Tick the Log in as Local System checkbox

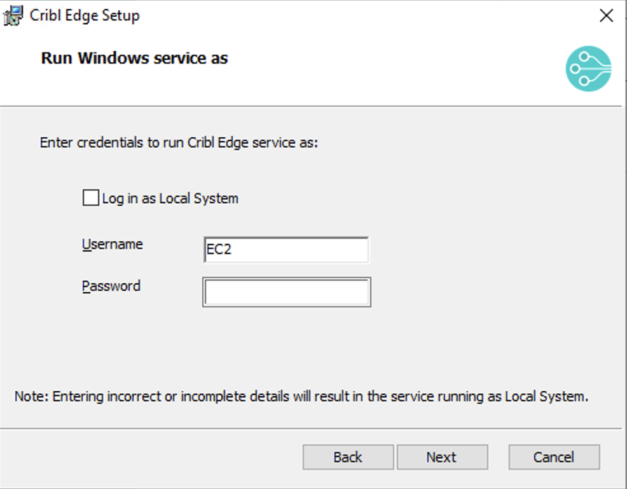pos(91,198)
